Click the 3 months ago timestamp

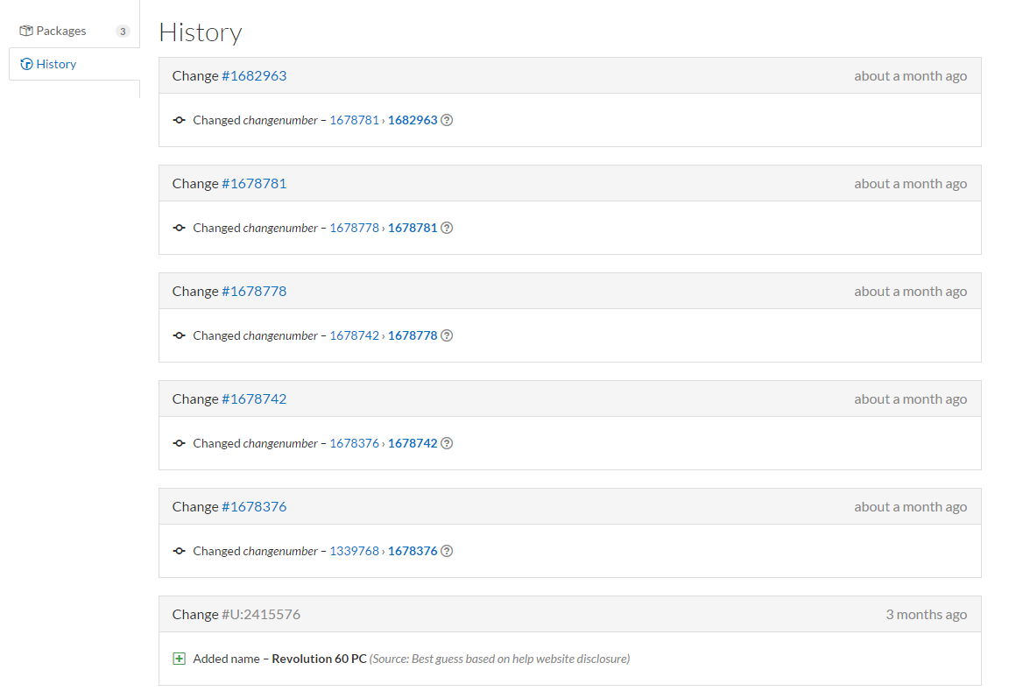(926, 615)
